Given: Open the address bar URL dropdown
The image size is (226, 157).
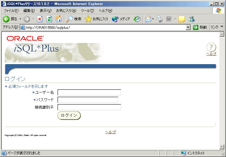Looking at the screenshot, I should 188,27.
